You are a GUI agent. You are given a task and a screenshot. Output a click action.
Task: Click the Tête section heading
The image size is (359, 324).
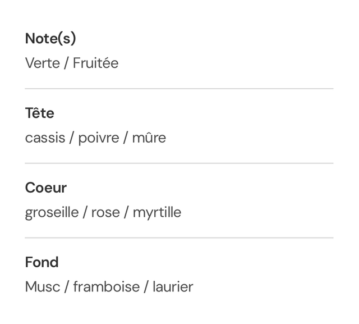tap(40, 113)
